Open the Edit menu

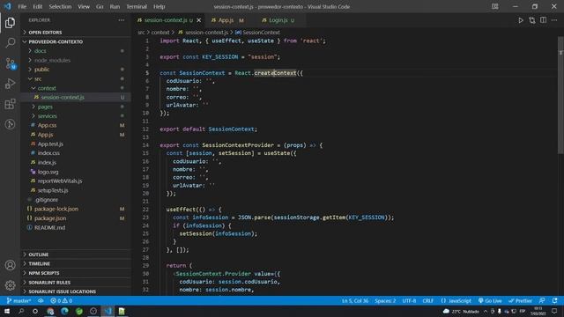pyautogui.click(x=37, y=6)
